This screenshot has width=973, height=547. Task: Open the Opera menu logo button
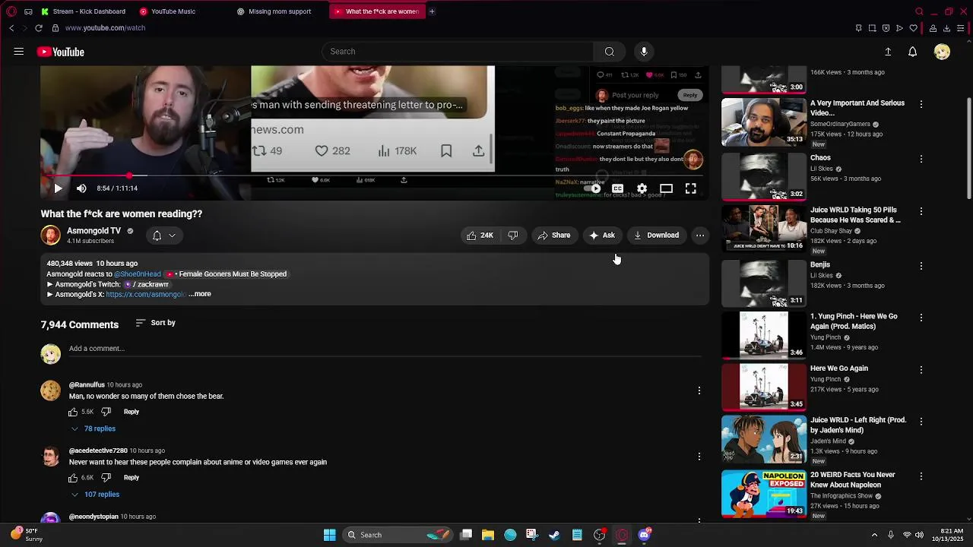pyautogui.click(x=11, y=11)
